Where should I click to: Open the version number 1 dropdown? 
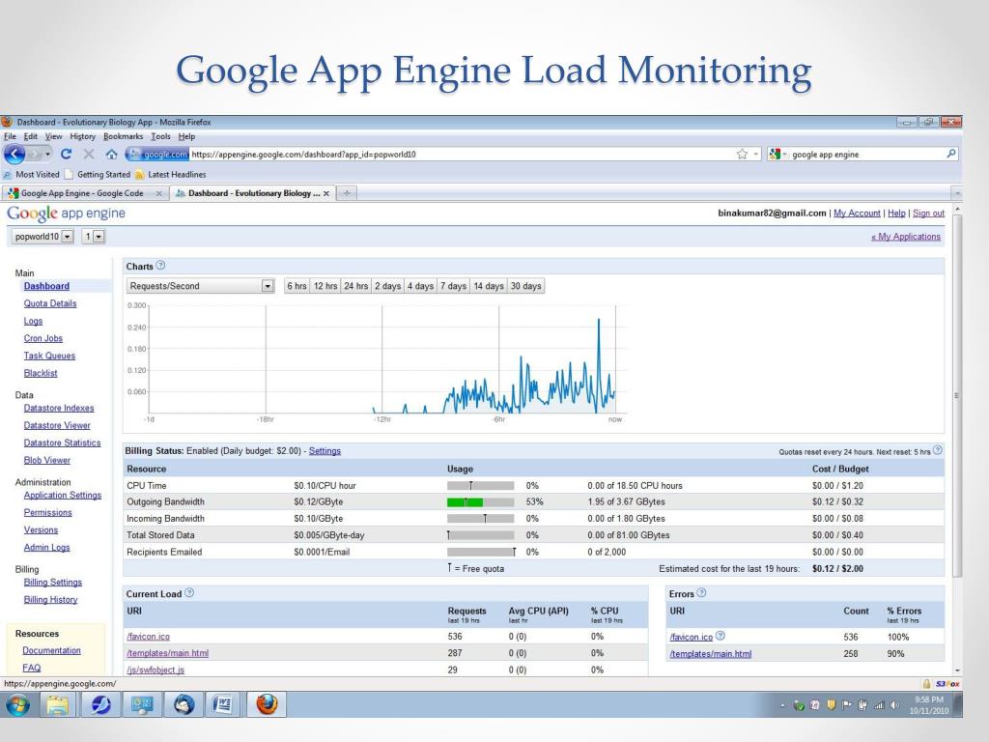(99, 237)
